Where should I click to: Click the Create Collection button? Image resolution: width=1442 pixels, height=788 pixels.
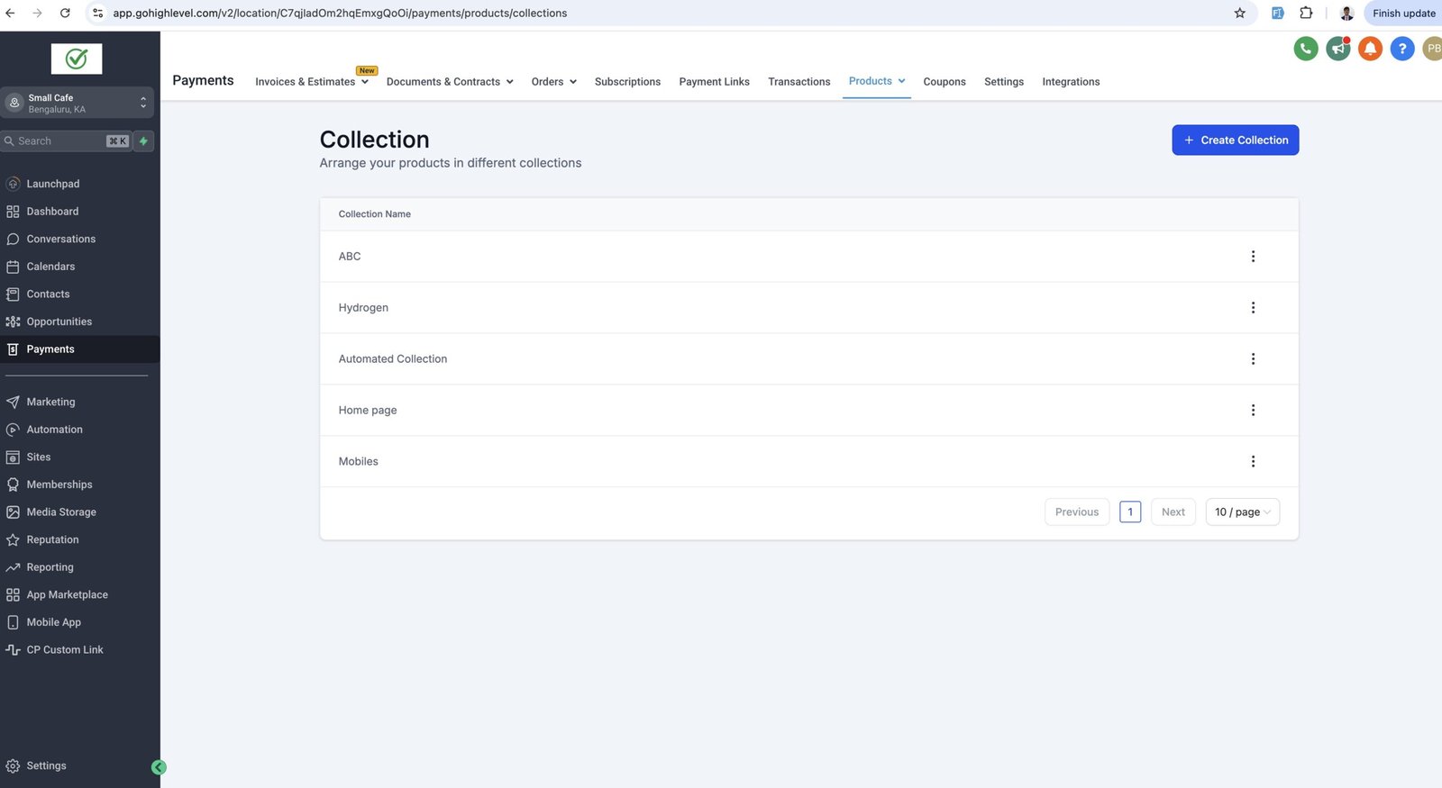[1235, 140]
